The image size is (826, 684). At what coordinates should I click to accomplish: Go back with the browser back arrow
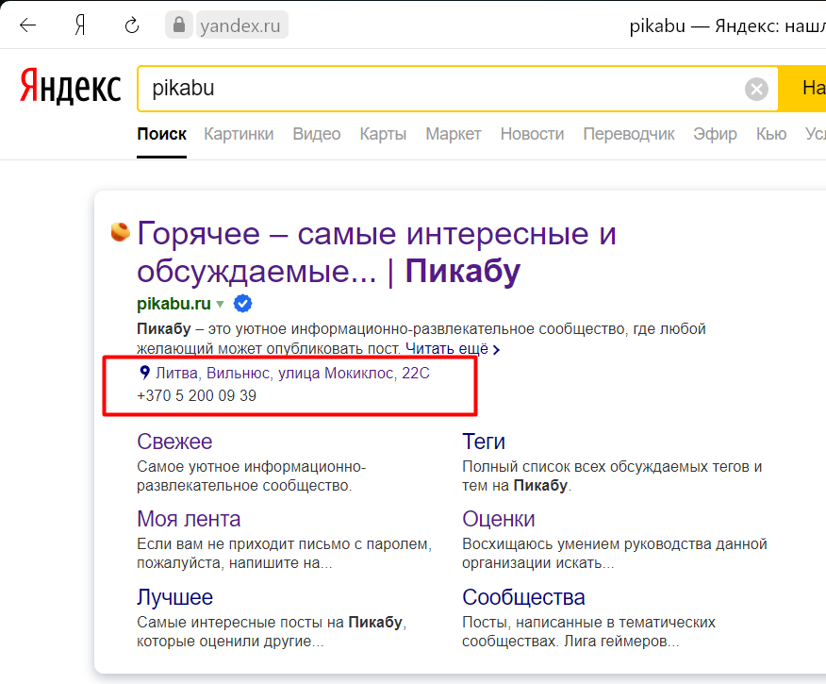coord(27,25)
